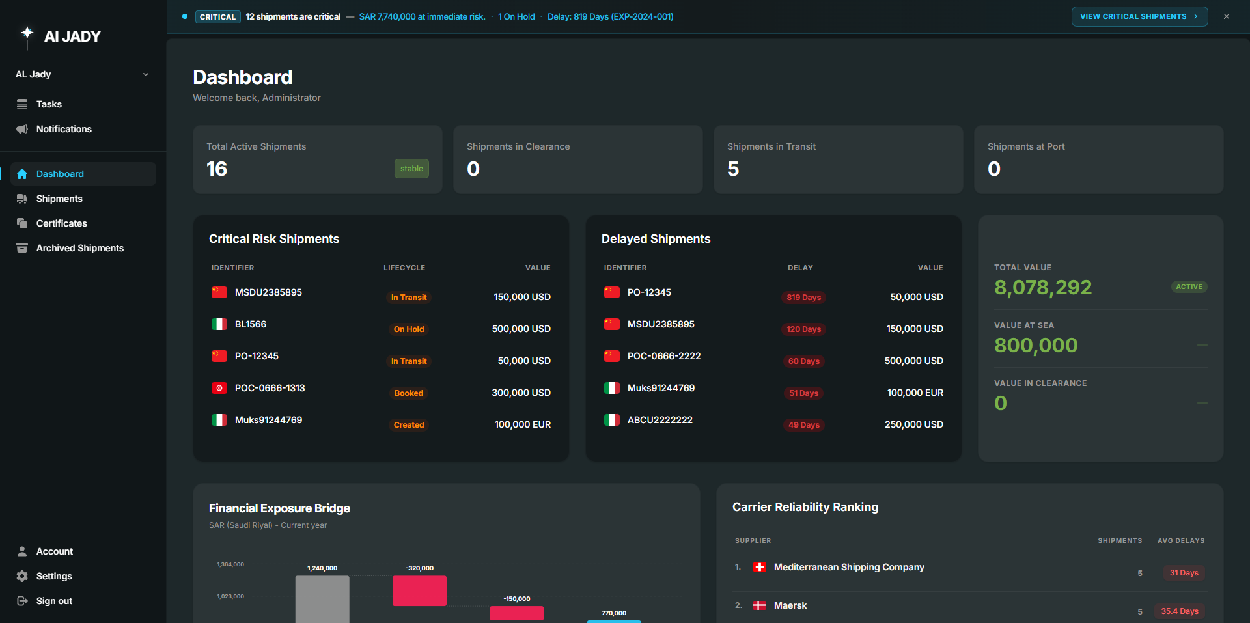Click the 500,000 USD value for BL1566
1250x623 pixels.
coord(521,329)
